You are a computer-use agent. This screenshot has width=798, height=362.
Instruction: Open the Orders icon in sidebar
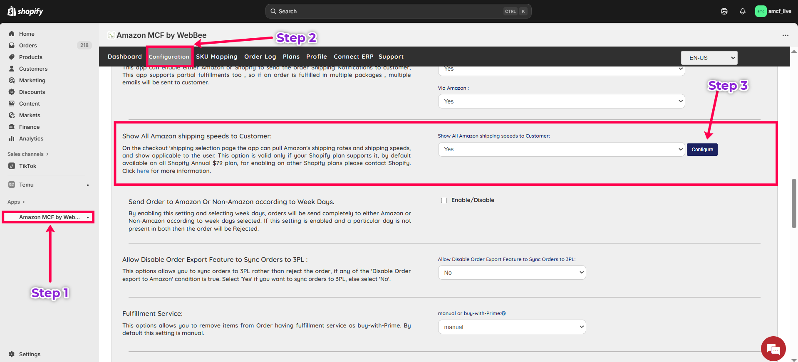(12, 45)
